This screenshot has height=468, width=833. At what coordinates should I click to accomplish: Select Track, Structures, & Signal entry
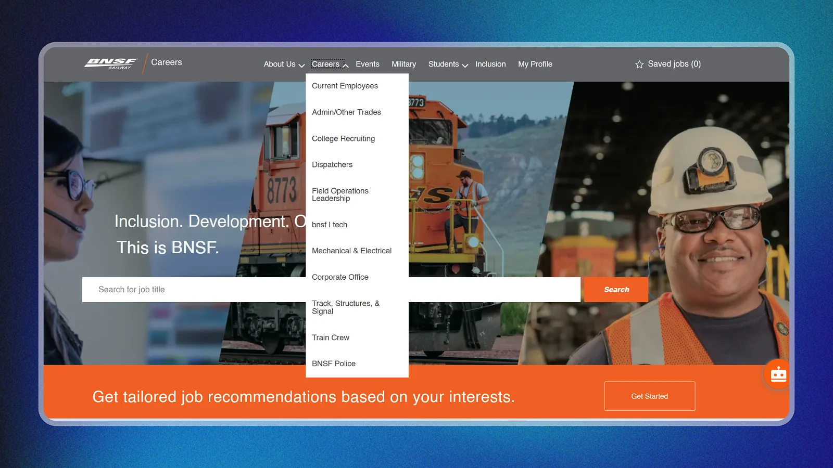coord(346,307)
